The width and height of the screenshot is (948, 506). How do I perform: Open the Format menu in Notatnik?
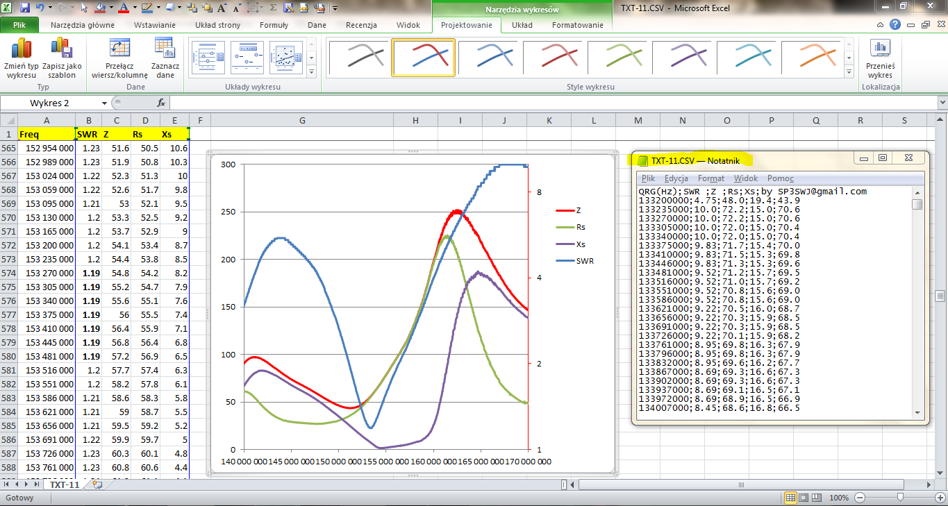pyautogui.click(x=711, y=178)
